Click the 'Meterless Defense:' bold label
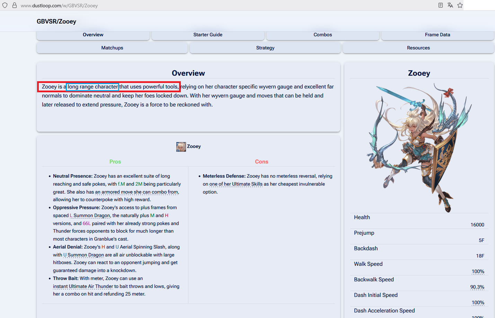The width and height of the screenshot is (495, 318). point(224,176)
